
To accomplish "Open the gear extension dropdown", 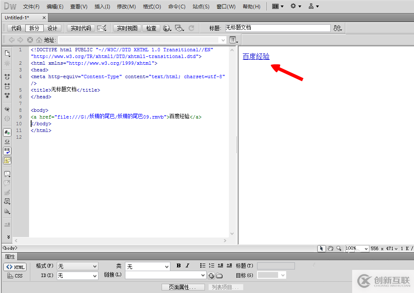I will click(296, 6).
